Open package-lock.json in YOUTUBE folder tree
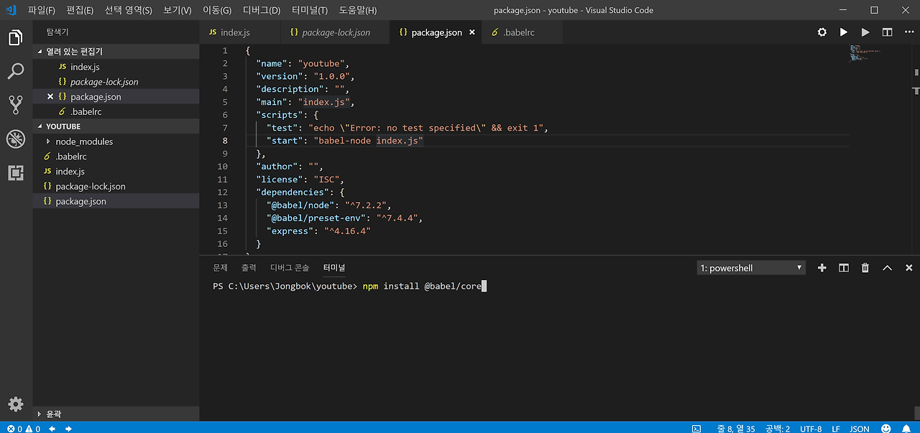Image resolution: width=920 pixels, height=433 pixels. pos(116,187)
